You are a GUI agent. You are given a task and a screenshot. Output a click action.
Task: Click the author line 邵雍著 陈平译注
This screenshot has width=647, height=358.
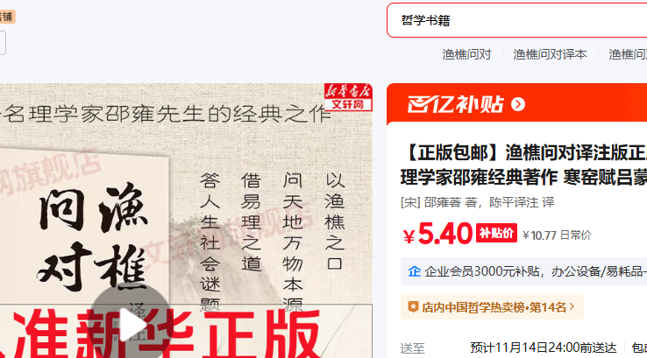(x=478, y=202)
